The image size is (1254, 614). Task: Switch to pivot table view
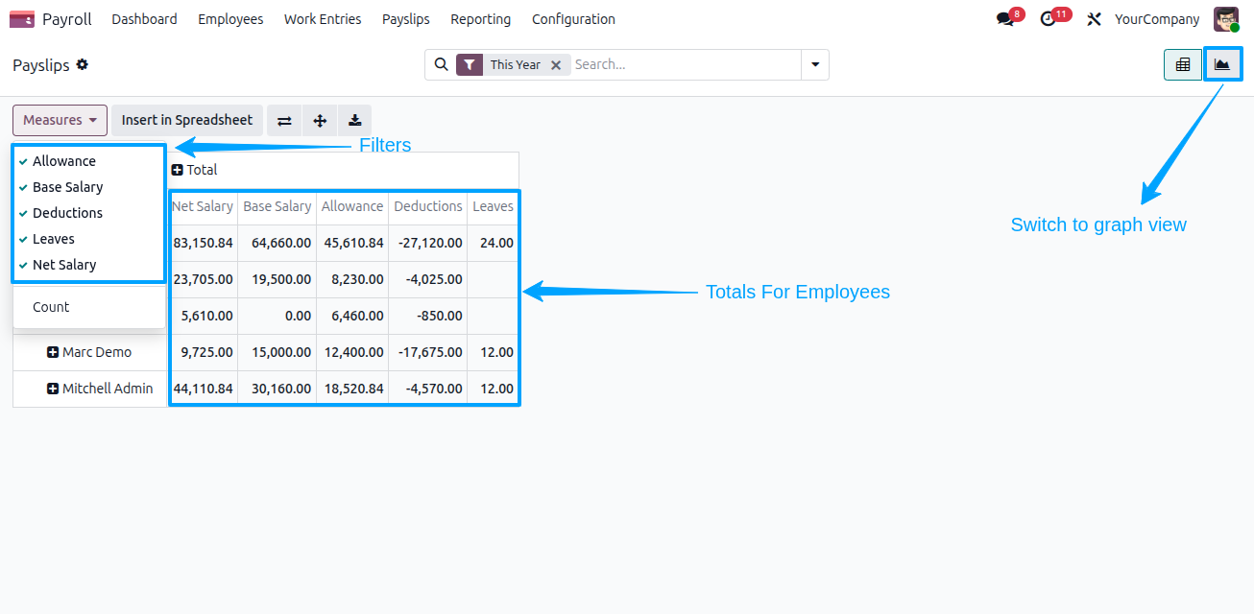click(1183, 64)
